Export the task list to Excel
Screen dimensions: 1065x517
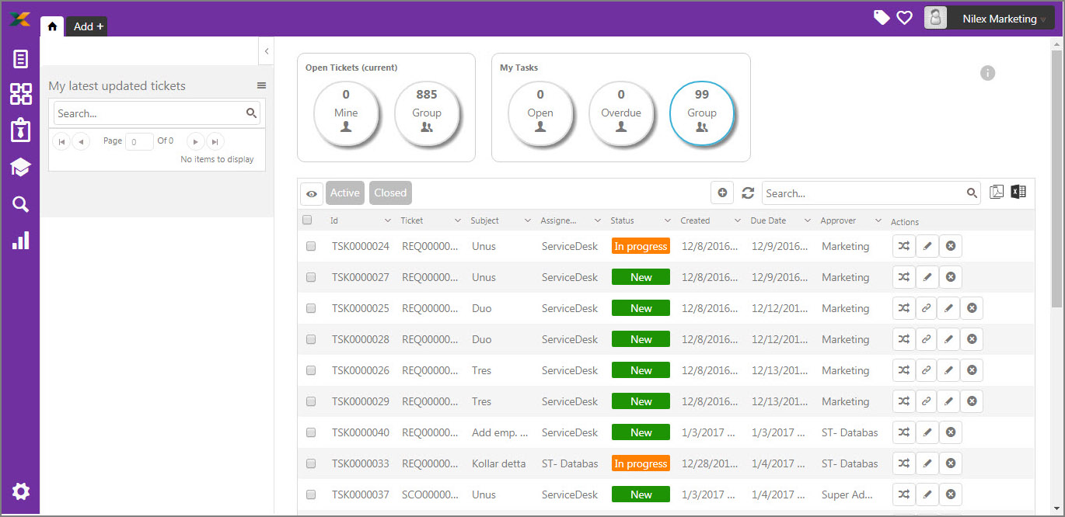pos(1018,193)
